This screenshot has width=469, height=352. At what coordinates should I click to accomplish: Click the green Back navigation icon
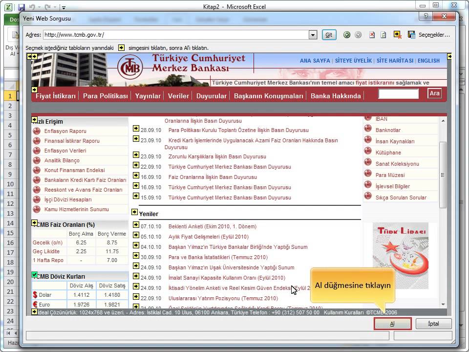coord(347,35)
